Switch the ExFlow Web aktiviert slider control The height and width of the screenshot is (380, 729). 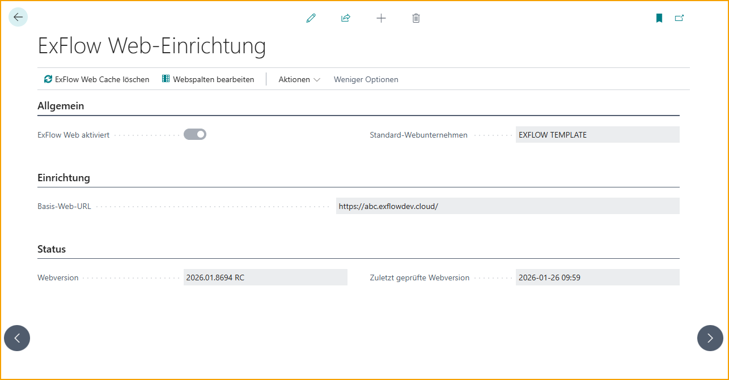195,134
